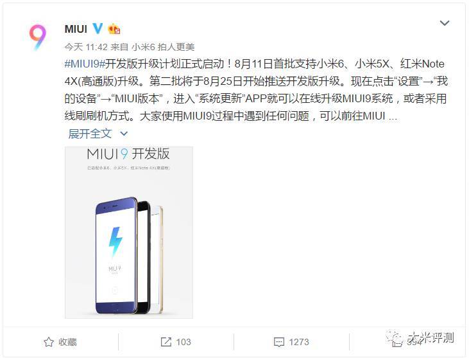Click the star favorite icon
469x358 pixels.
click(x=49, y=342)
